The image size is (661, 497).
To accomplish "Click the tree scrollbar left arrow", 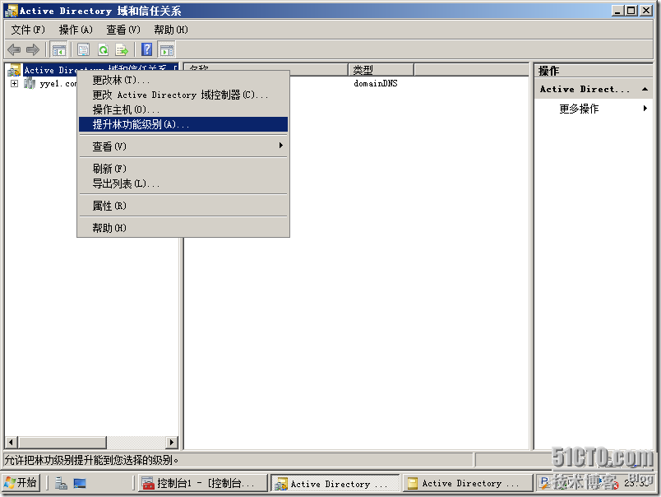I will [11, 443].
